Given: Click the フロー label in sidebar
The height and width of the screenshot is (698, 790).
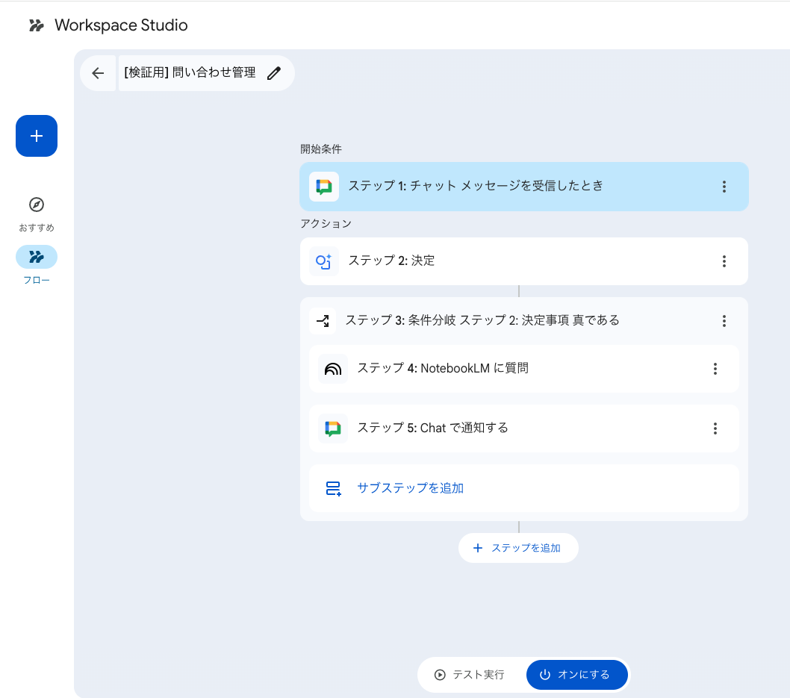Looking at the screenshot, I should coord(37,280).
